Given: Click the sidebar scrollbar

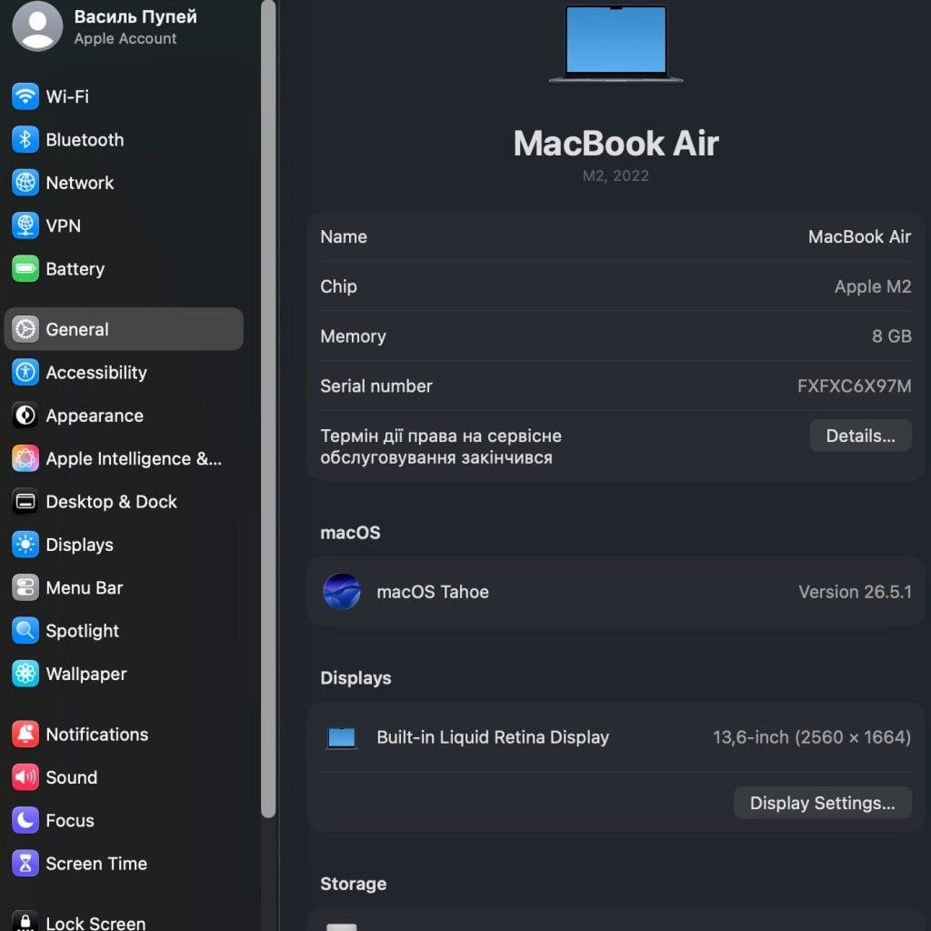Looking at the screenshot, I should [x=268, y=408].
